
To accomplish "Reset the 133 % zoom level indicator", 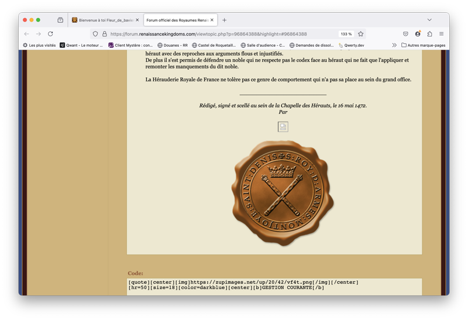I will click(x=346, y=34).
